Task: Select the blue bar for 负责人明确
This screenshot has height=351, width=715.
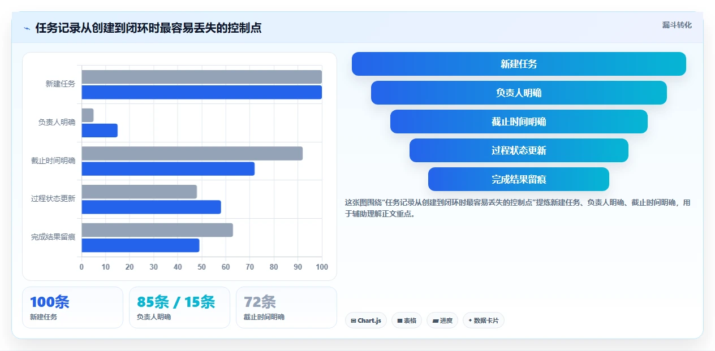Action: [100, 131]
